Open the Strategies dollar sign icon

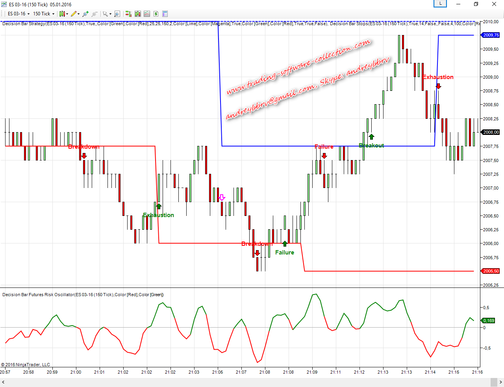coord(156,14)
